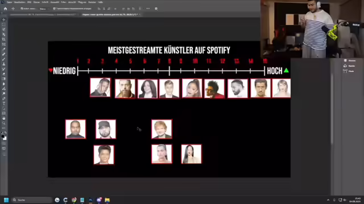Close the active document tab
Image resolution: width=364 pixels, height=204 pixels.
(140, 14)
